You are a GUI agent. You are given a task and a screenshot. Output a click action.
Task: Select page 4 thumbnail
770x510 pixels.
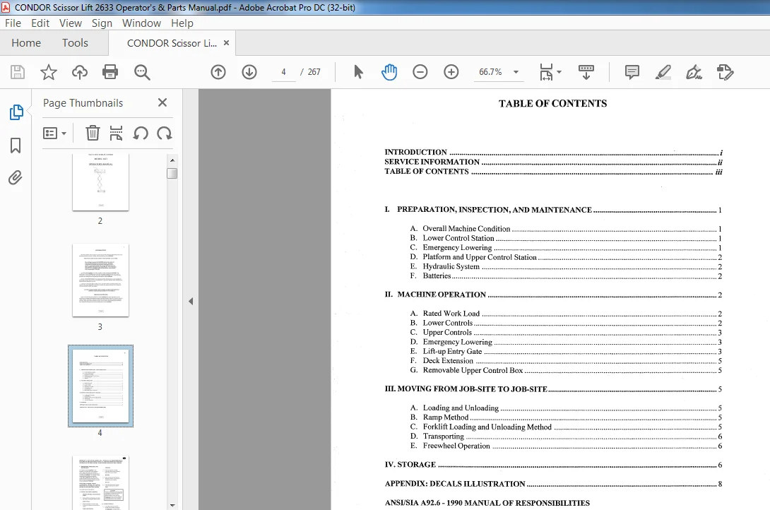(x=100, y=386)
